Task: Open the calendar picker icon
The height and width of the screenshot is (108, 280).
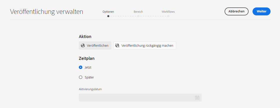Action: pos(197,98)
